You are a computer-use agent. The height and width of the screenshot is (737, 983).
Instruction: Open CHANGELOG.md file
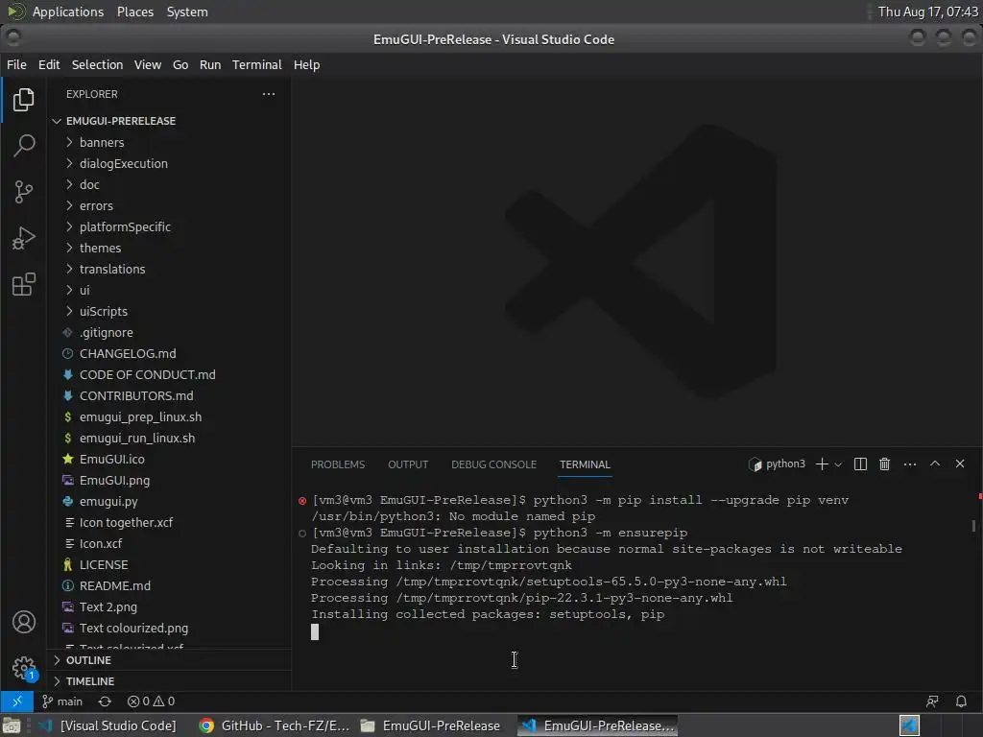[128, 353]
